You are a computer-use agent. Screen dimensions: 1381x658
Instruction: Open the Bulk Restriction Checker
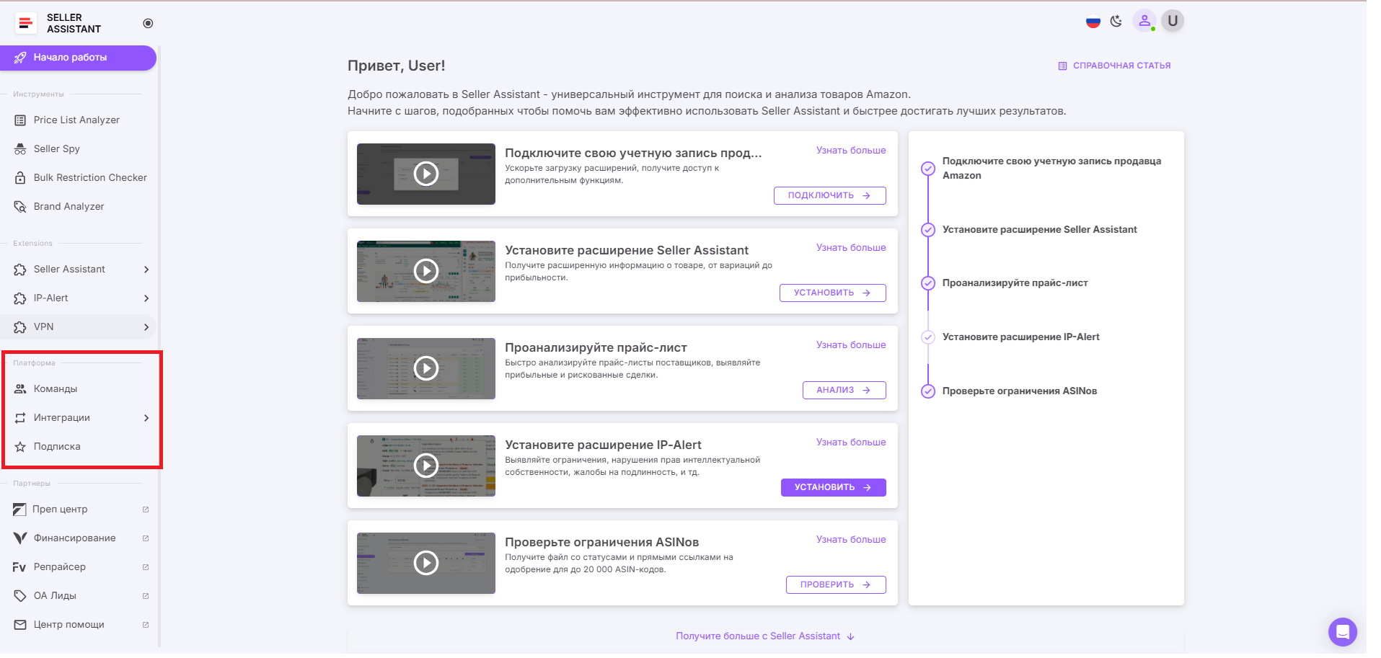[89, 177]
